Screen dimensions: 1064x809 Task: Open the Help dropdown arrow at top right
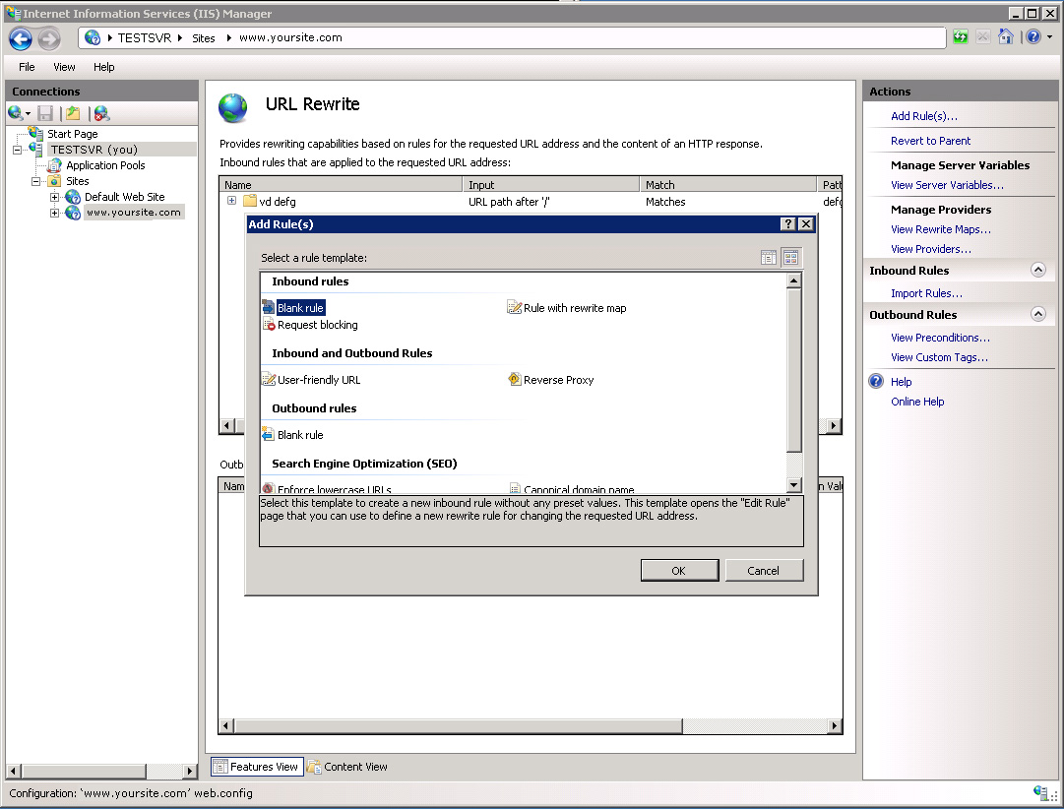(1050, 37)
